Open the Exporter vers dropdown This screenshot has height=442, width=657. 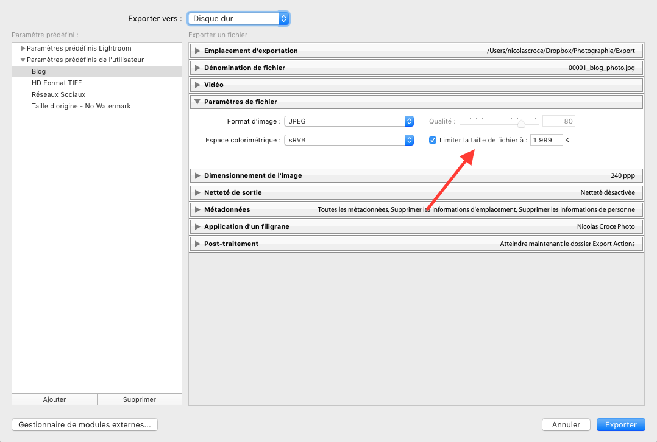coord(238,19)
